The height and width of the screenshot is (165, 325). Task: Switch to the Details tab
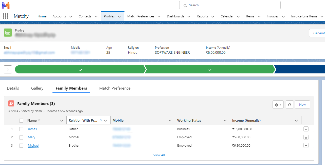pyautogui.click(x=13, y=88)
